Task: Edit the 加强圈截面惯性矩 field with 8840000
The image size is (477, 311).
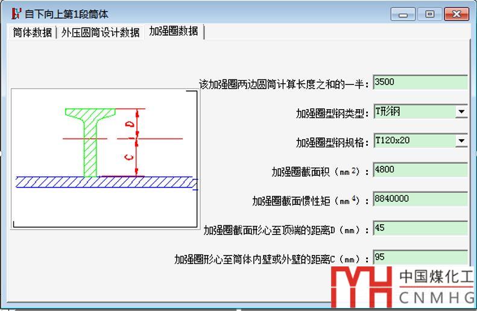Action: point(420,199)
